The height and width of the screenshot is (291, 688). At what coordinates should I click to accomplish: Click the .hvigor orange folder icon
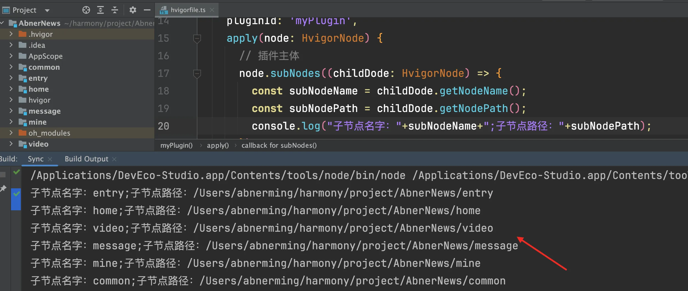pos(23,34)
